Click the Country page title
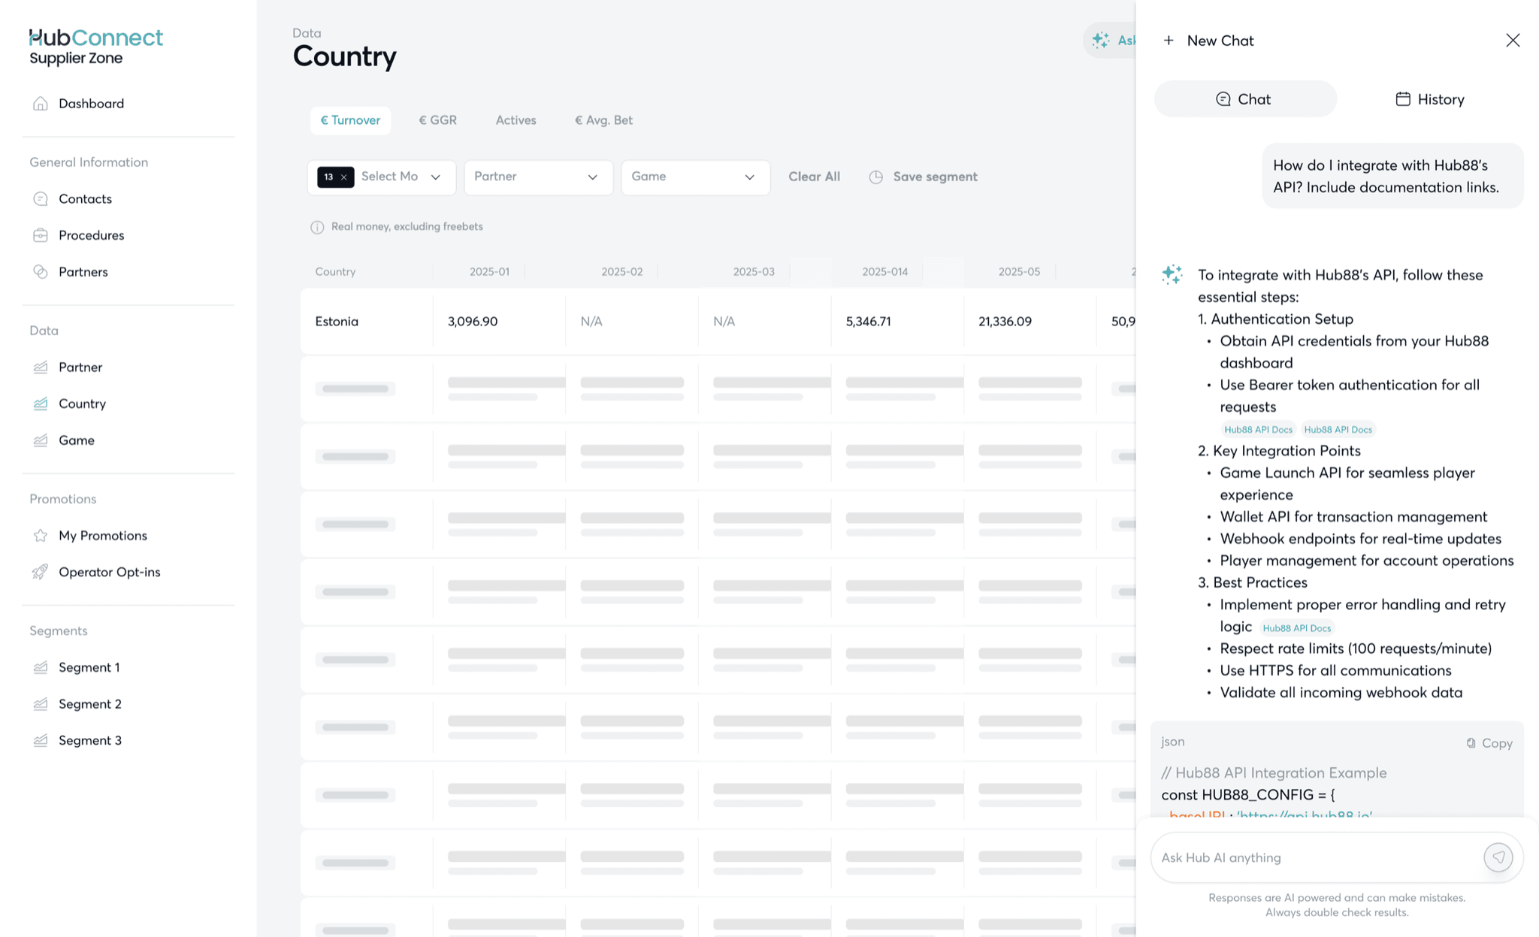Screen dimensions: 1539x937 coord(344,56)
